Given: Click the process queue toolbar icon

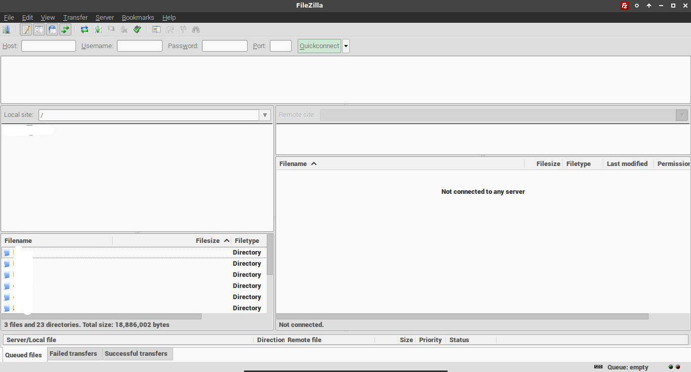Looking at the screenshot, I should pyautogui.click(x=98, y=30).
